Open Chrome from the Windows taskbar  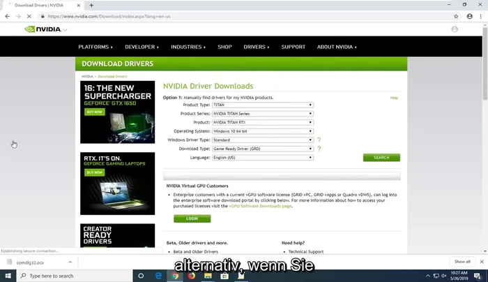point(175,276)
